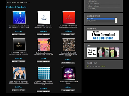Viewport: 129px width, 96px height.
Task: Select 'Please Select' in Record Companies list
Action: [x=101, y=19]
